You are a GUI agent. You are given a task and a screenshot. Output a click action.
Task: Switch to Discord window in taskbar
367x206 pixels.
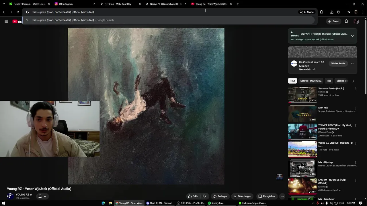[x=159, y=203]
